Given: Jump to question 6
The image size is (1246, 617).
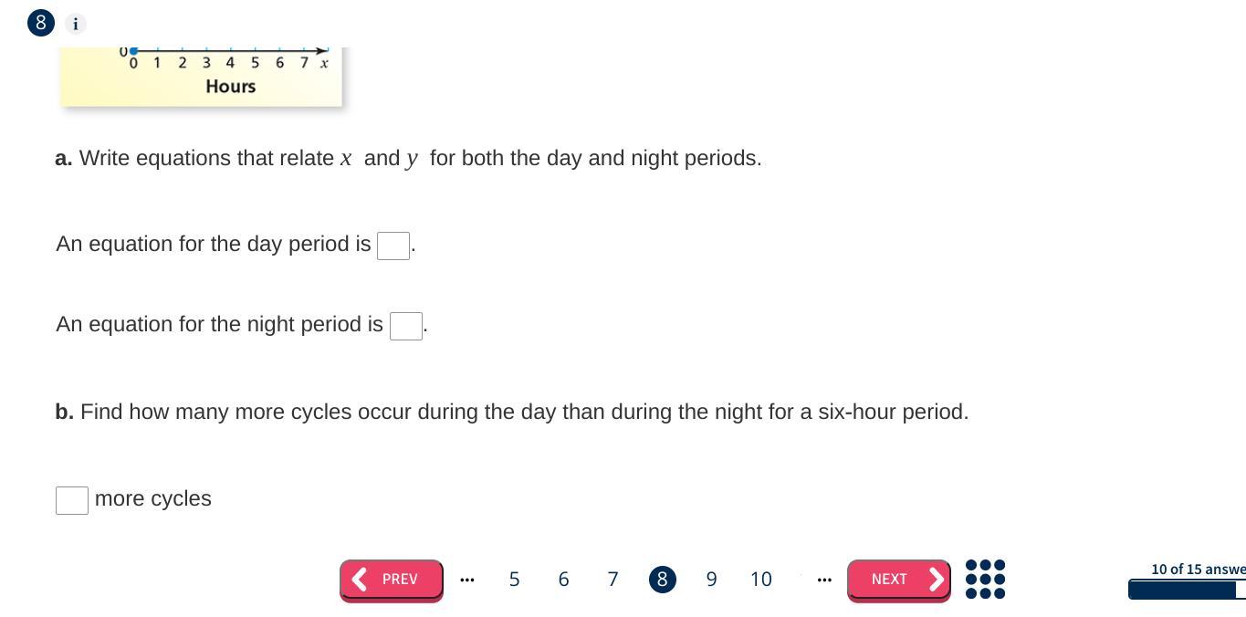Looking at the screenshot, I should point(563,580).
